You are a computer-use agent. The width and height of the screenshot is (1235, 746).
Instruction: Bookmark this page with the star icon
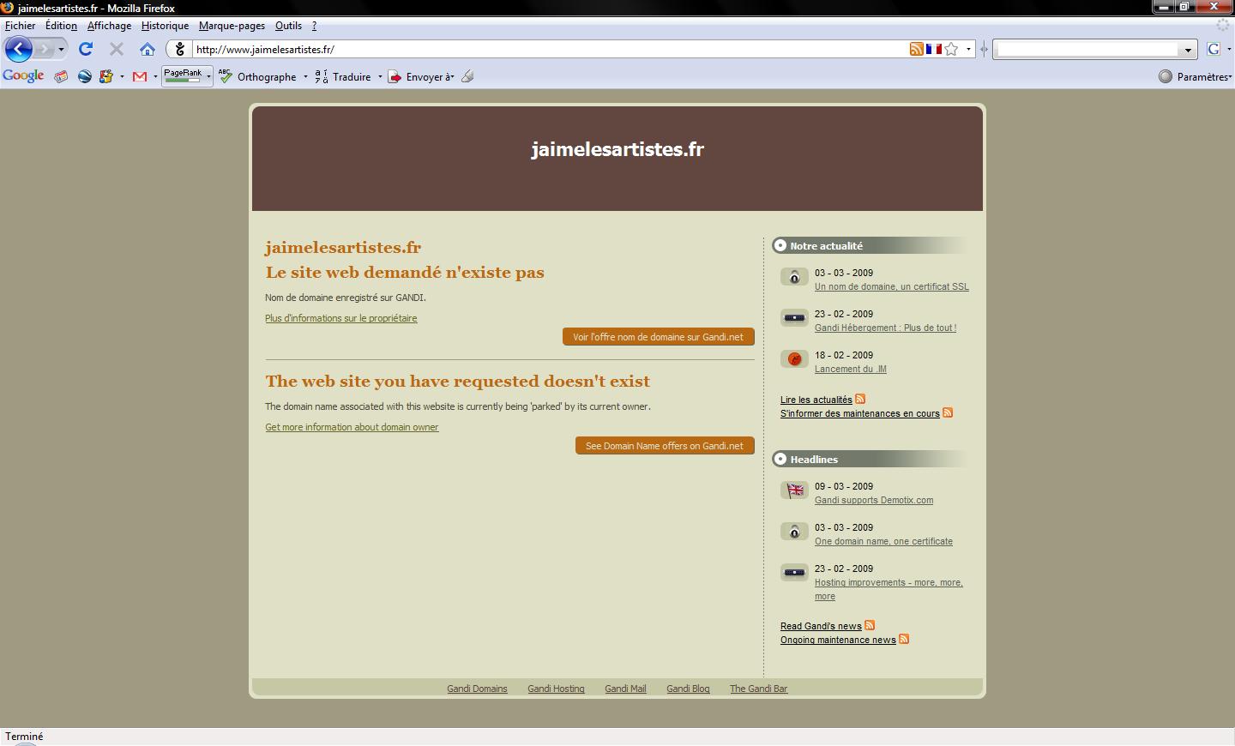click(x=951, y=49)
